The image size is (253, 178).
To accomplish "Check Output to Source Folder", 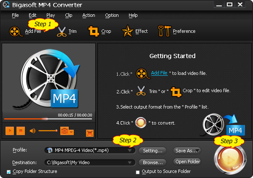I will point(137,172).
